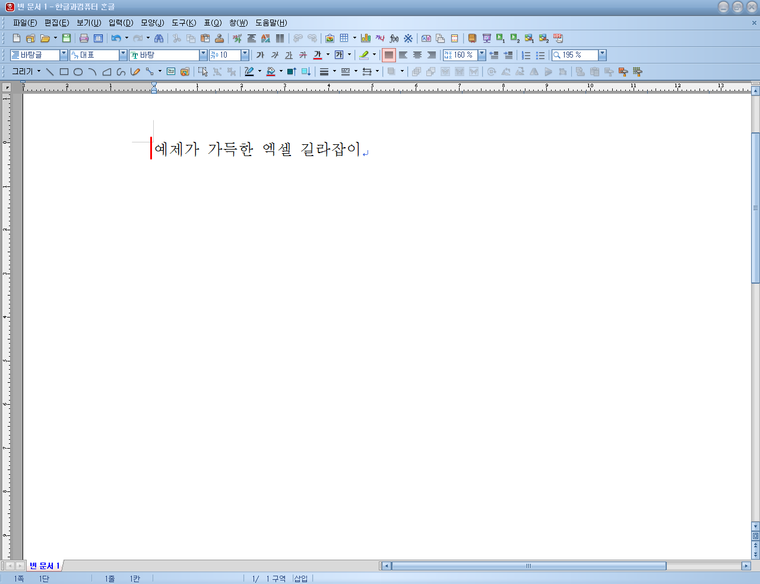Insert a table using the grid icon
This screenshot has height=584, width=760.
coord(344,38)
